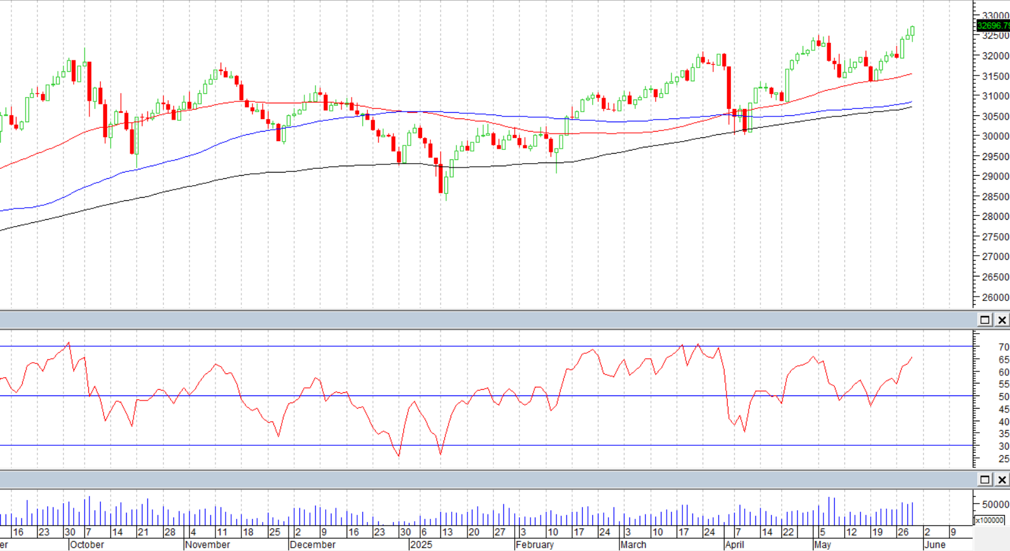Select the December label on time axis

click(313, 545)
